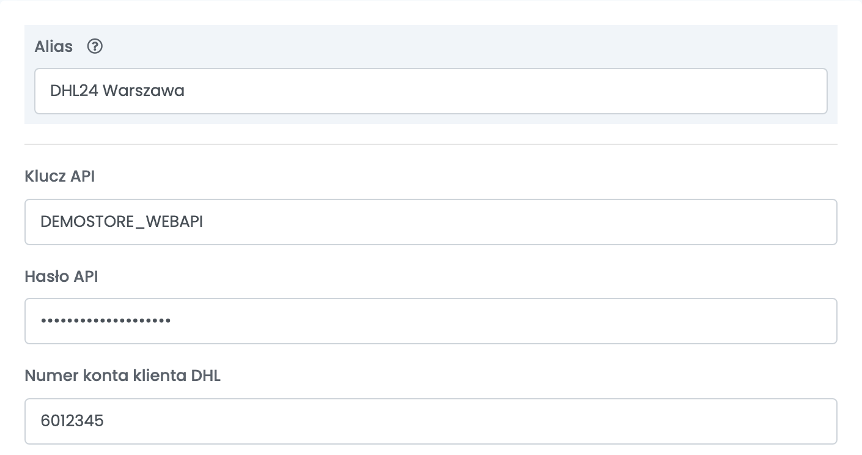
Task: Click the "Klucz API" label
Action: tap(60, 176)
